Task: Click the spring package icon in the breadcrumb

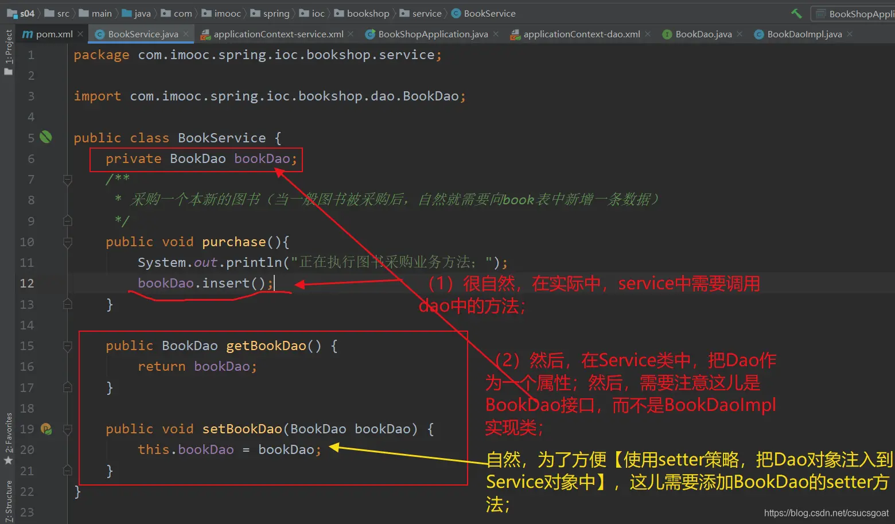Action: coord(255,13)
